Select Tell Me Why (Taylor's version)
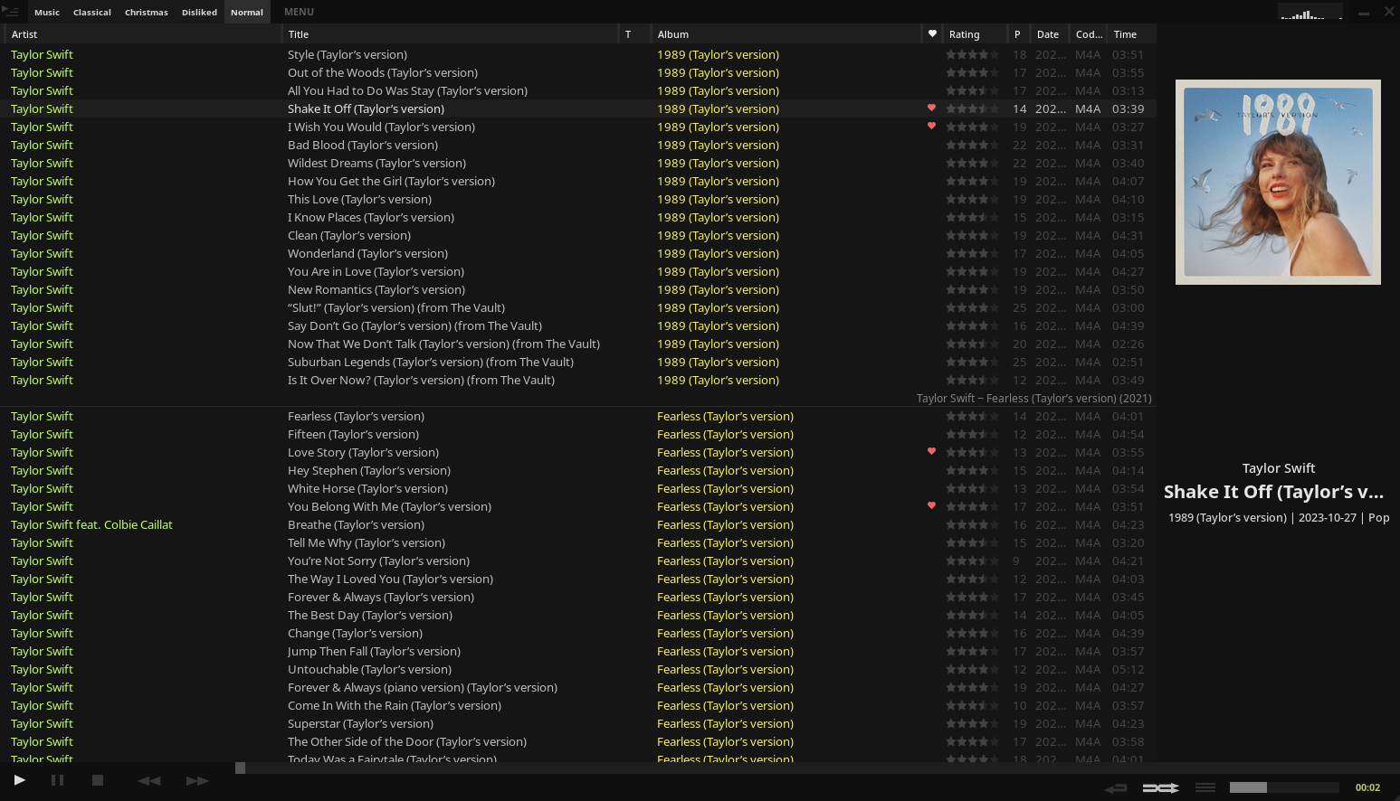1400x801 pixels. 367,542
